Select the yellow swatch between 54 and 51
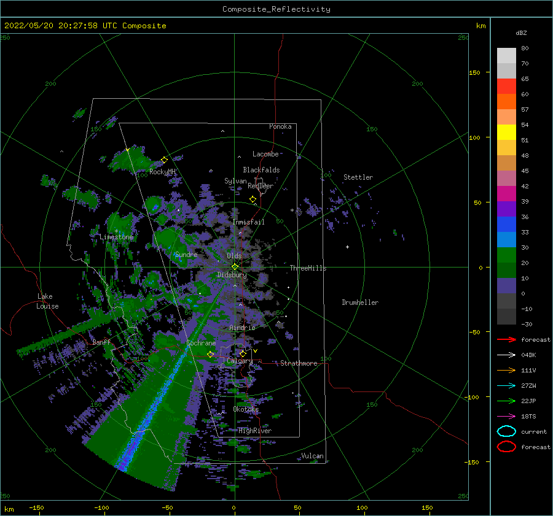Screen dimensions: 553x516 (506, 132)
